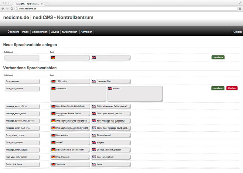This screenshot has height=173, width=243.
Task: Click the UK flag in the new variable row
Action: (94, 57)
